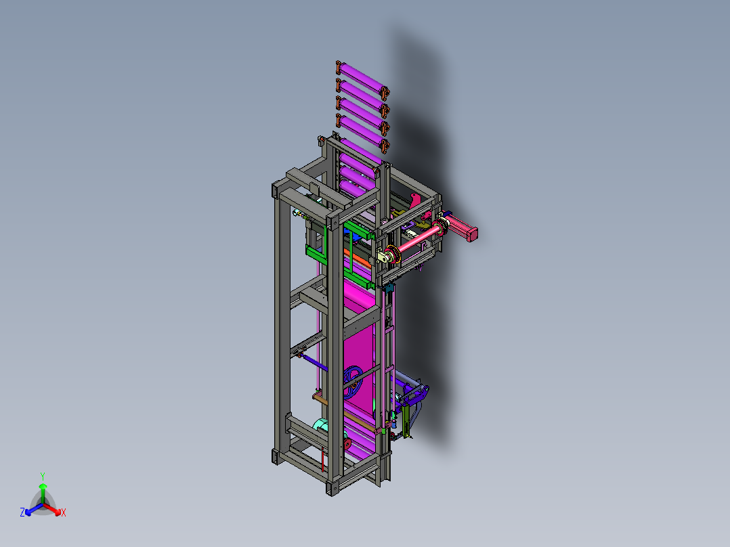Select the dark blue rod on the left frame side
The image size is (730, 547).
tap(314, 362)
